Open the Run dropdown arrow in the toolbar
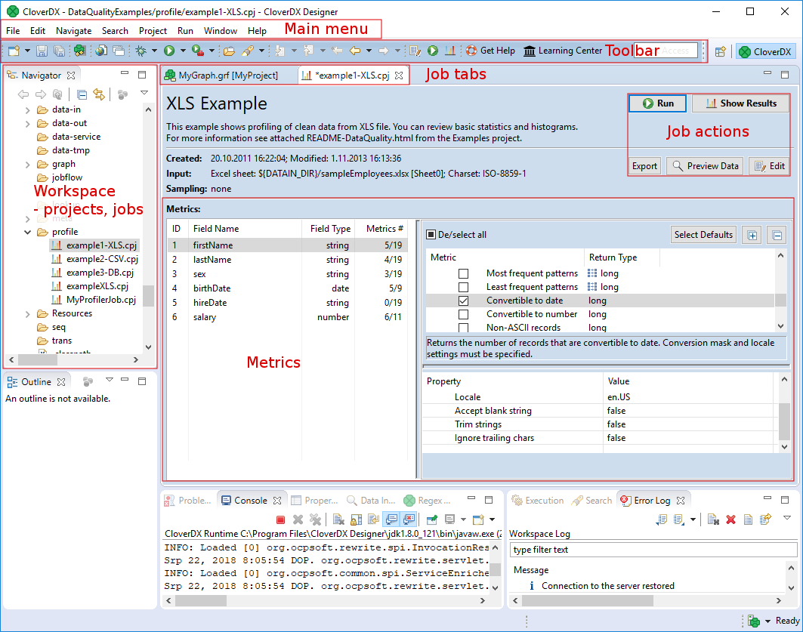Viewport: 803px width, 632px height. point(182,51)
